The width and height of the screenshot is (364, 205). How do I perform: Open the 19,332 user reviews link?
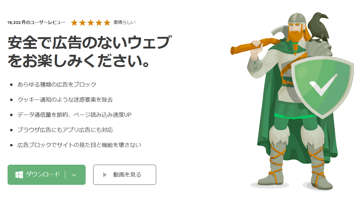[x=37, y=23]
